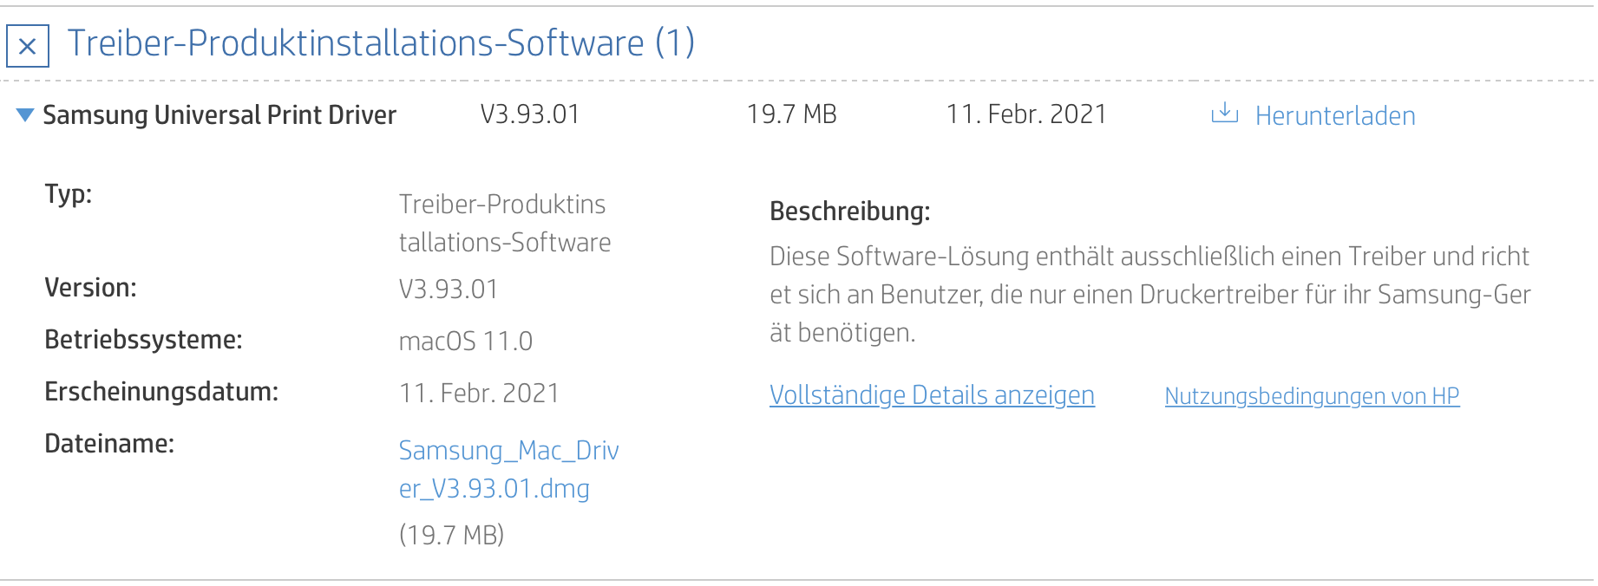Click the Dateiname label
The image size is (1598, 586).
(109, 444)
